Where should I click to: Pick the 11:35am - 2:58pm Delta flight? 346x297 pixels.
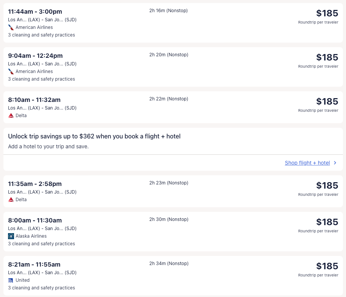click(x=35, y=184)
